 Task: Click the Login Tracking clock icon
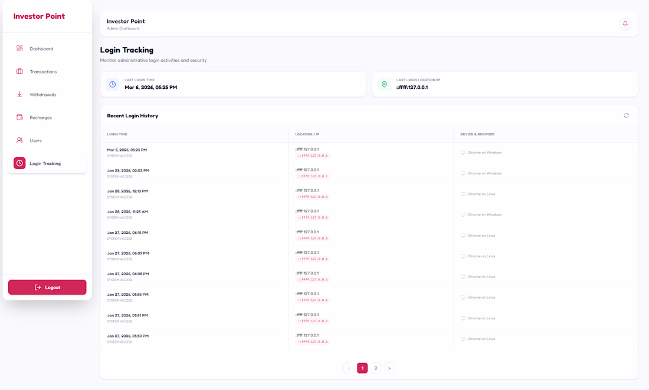coord(19,163)
